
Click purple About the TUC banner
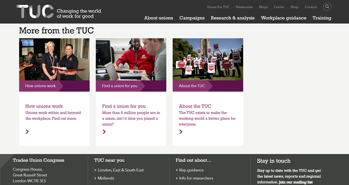coord(208,86)
